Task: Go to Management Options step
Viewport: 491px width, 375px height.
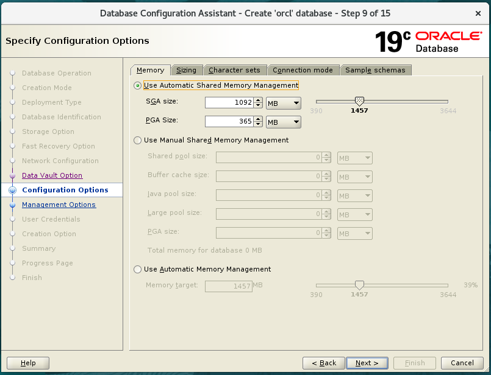Action: (x=59, y=205)
